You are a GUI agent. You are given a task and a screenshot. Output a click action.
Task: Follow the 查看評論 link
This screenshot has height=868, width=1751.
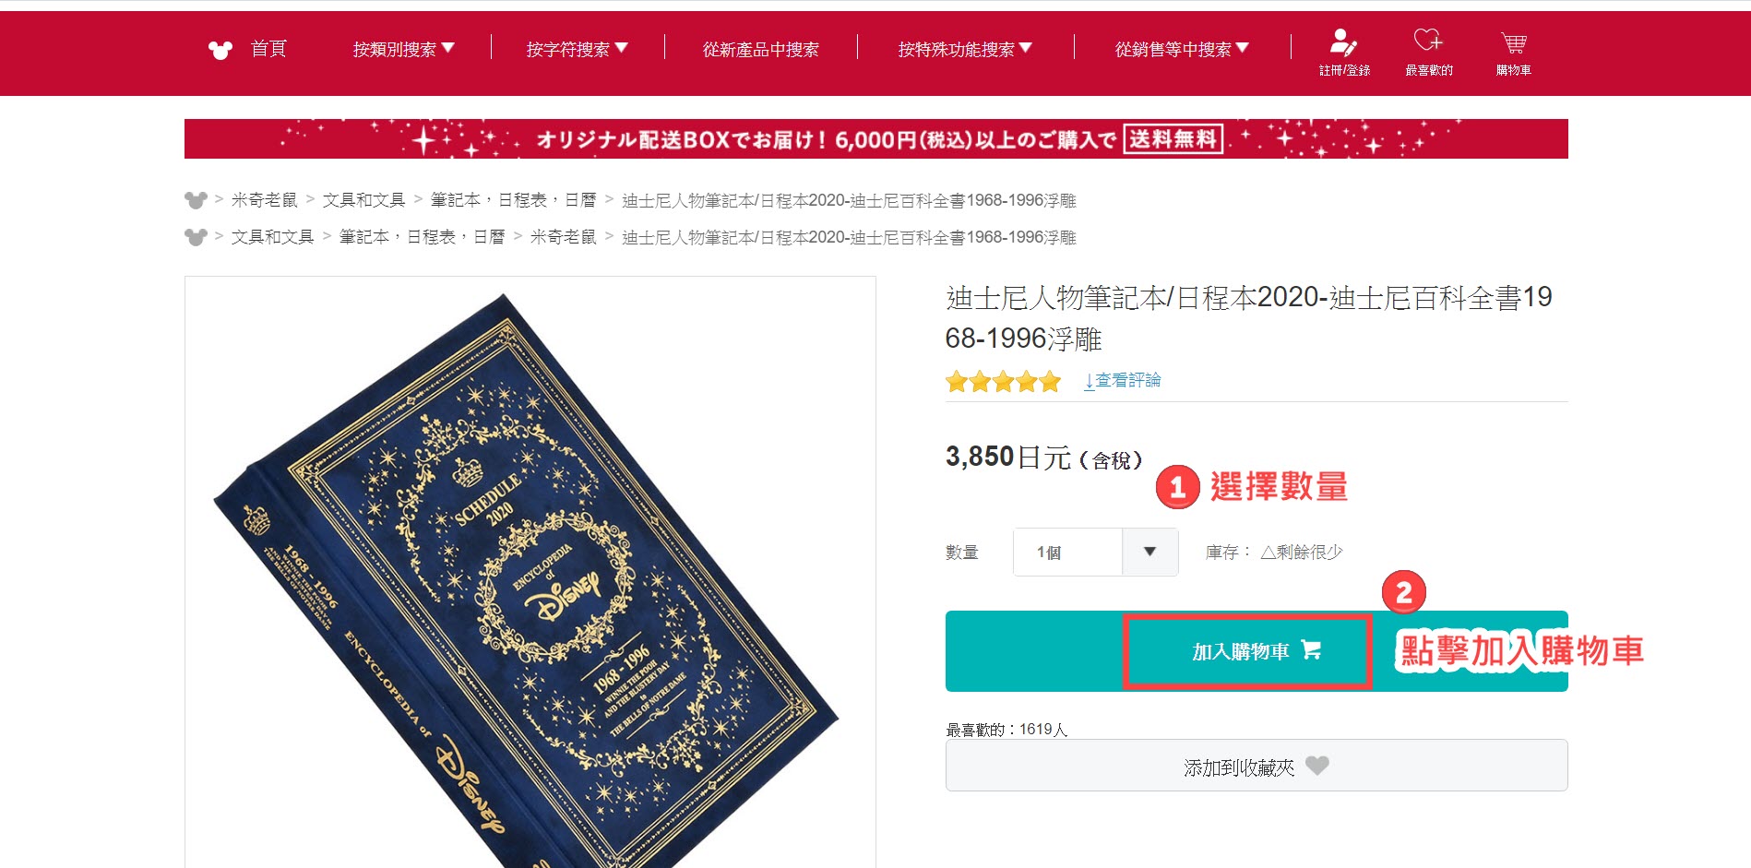point(1123,380)
